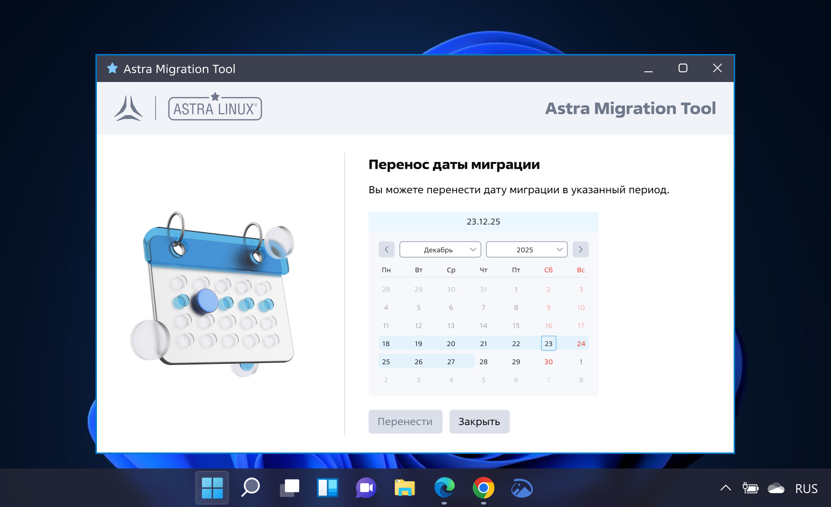Viewport: 831px width, 507px height.
Task: Switch to Microsoft Edge in taskbar
Action: 444,488
